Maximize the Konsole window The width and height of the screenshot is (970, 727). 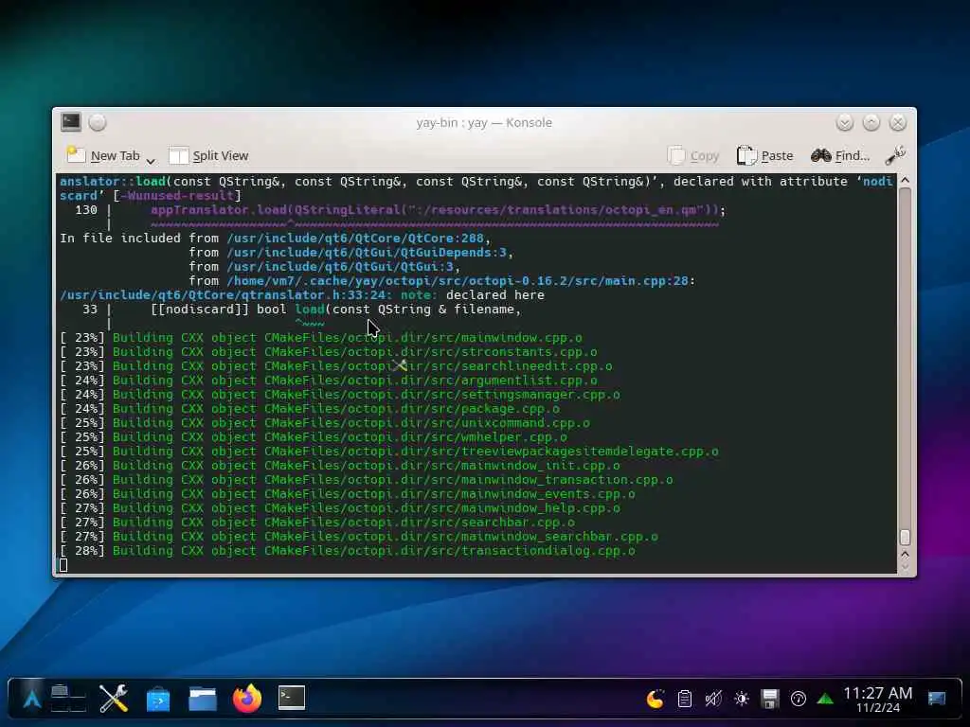[x=871, y=122]
